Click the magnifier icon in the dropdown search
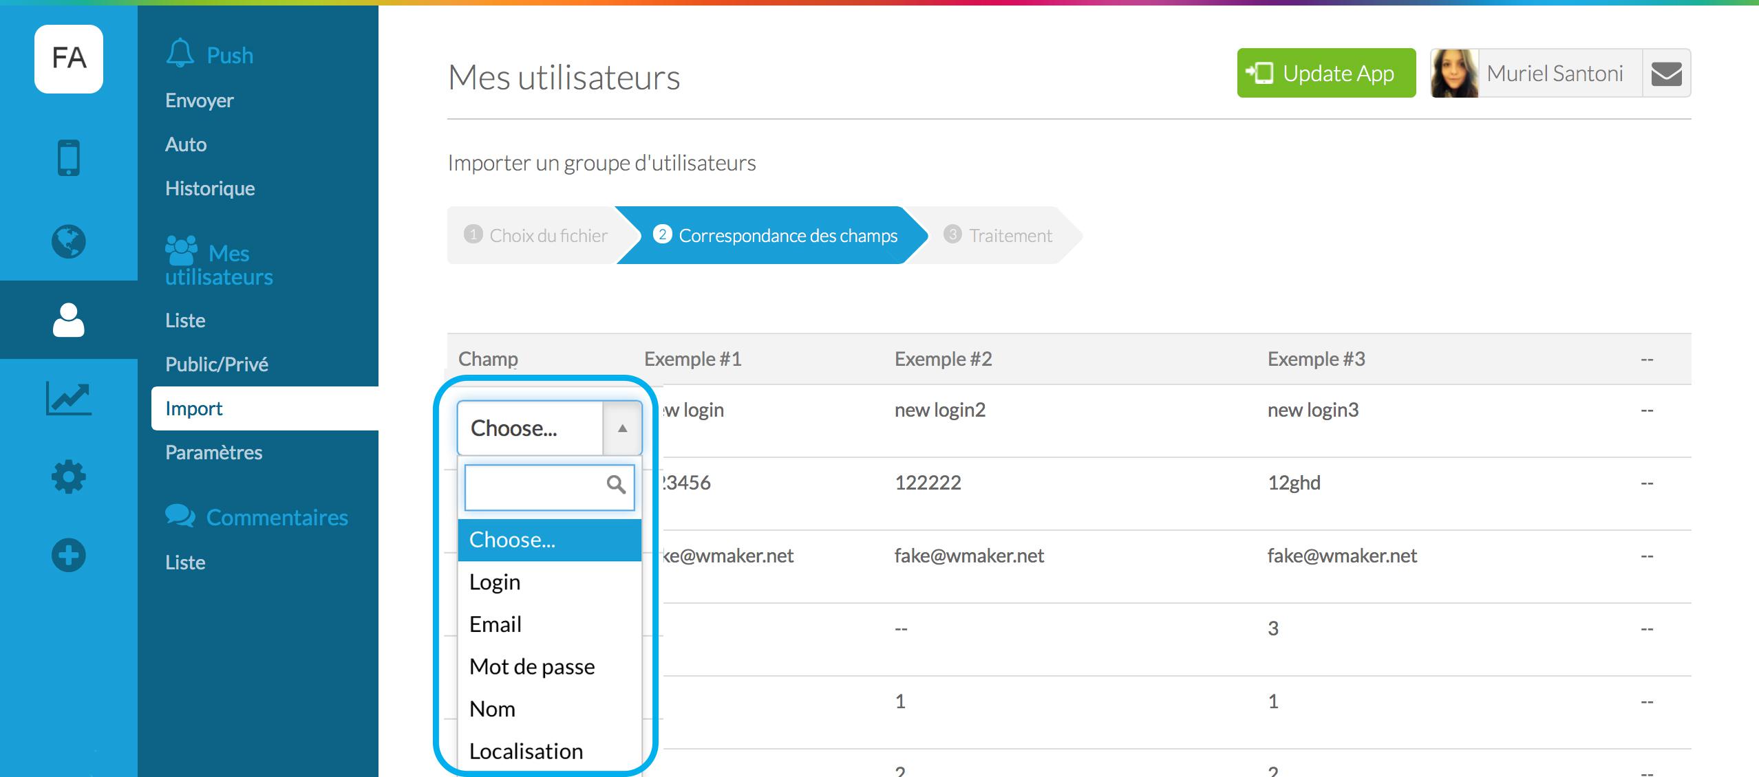 pyautogui.click(x=616, y=485)
